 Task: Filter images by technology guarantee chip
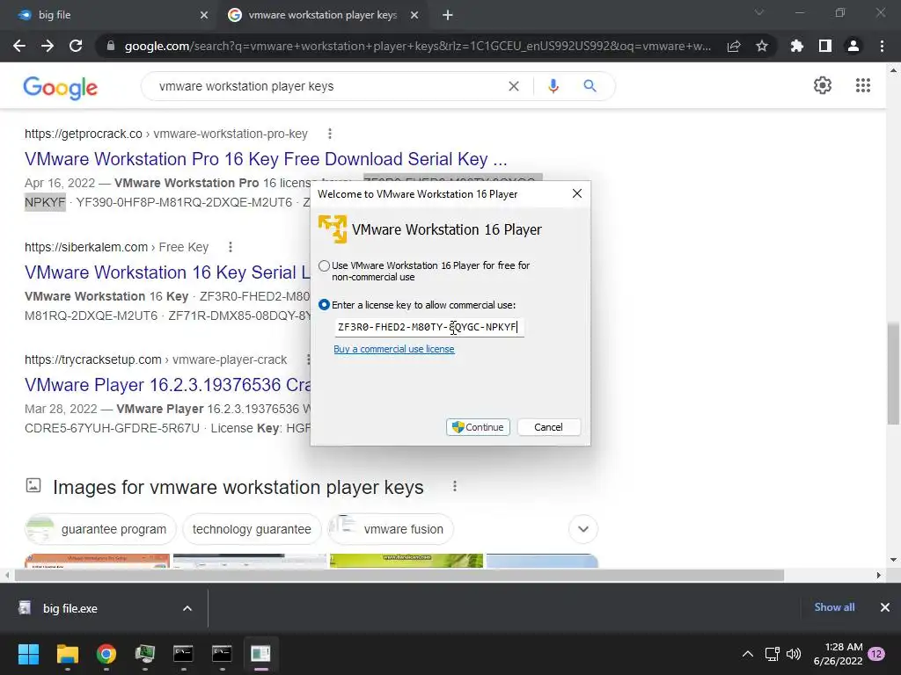pos(252,528)
